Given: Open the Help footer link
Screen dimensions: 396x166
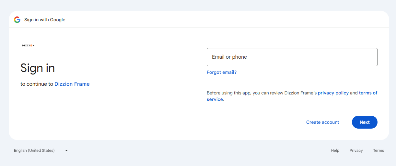Looking at the screenshot, I should click(335, 151).
